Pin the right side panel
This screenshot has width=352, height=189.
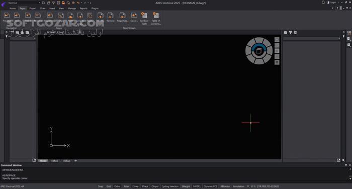point(343,36)
